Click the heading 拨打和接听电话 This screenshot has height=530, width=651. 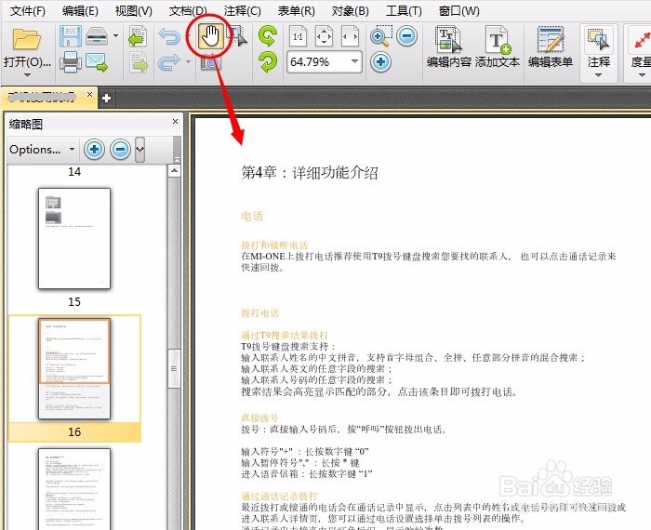[x=274, y=245]
